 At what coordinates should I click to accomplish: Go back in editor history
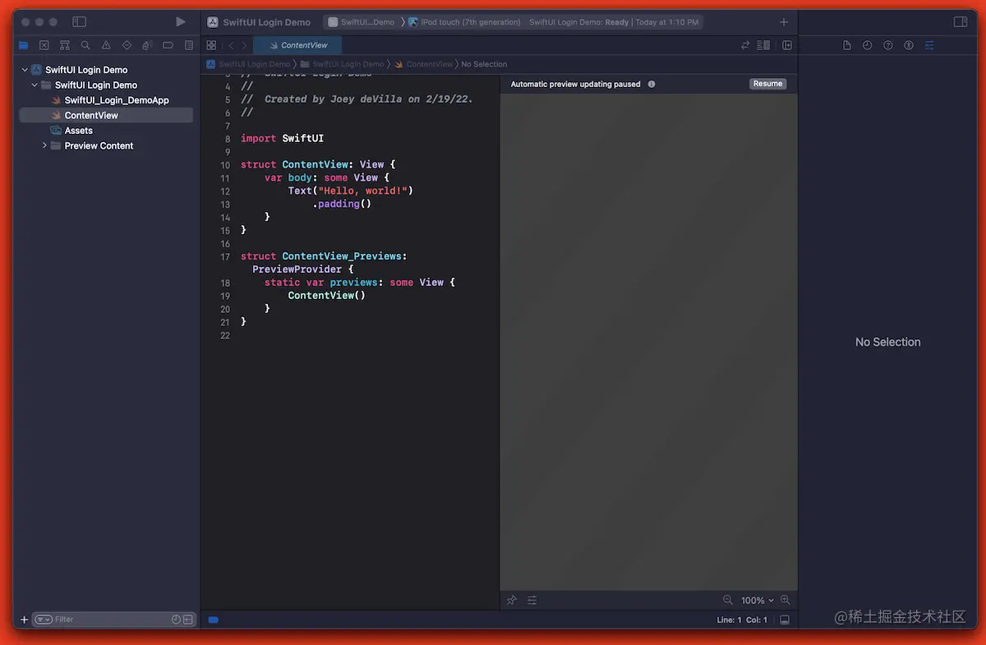pyautogui.click(x=231, y=45)
